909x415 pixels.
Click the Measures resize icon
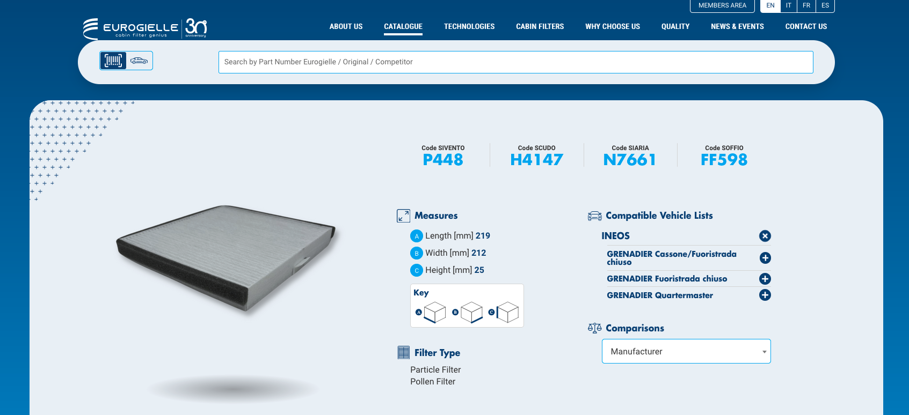point(403,216)
